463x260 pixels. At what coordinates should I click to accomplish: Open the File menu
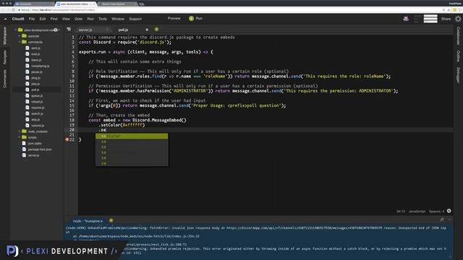[x=32, y=19]
